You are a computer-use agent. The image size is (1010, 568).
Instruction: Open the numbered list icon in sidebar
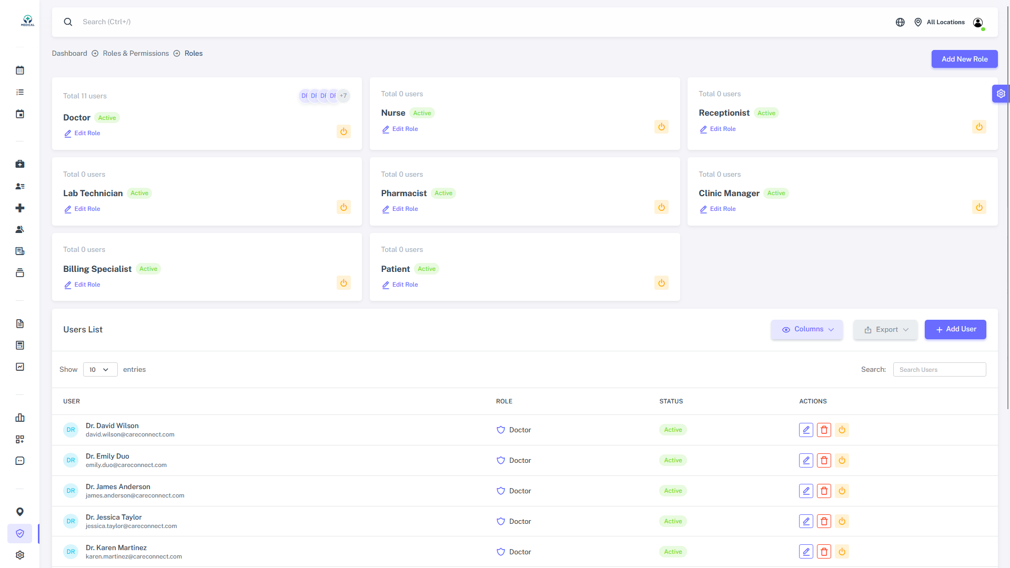(20, 92)
